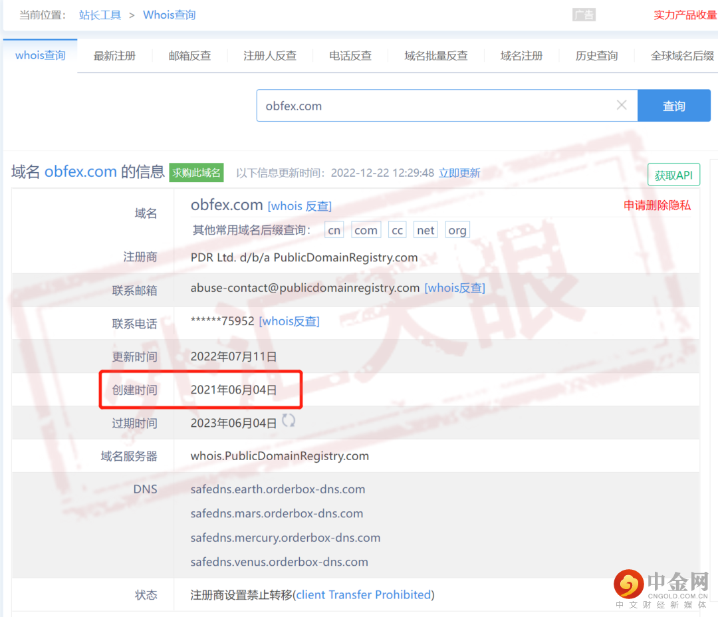The image size is (718, 617).
Task: Switch to the 域名注册 tab
Action: click(522, 56)
